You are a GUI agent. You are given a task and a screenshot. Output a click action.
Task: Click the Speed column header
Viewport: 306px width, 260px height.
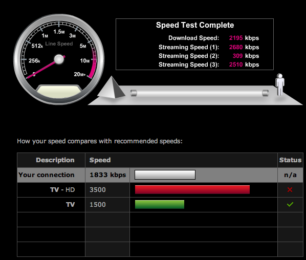100,160
